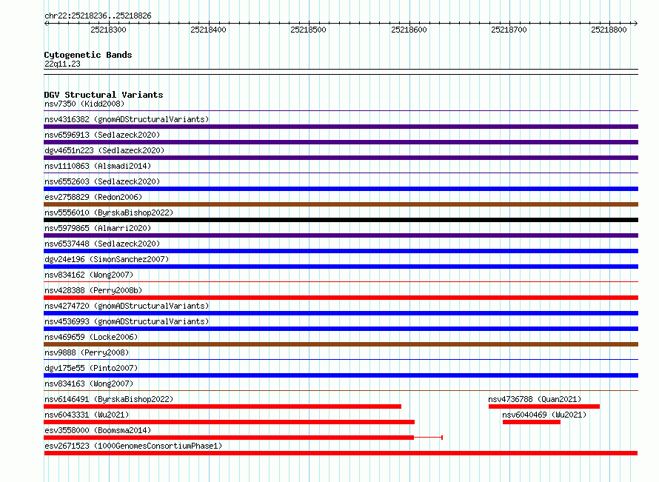This screenshot has width=659, height=482.
Task: Select the thin red line under nsv834162
Action: [x=341, y=281]
